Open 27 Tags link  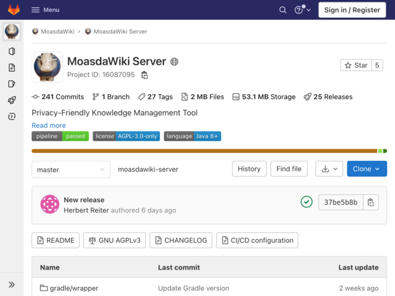pos(156,97)
